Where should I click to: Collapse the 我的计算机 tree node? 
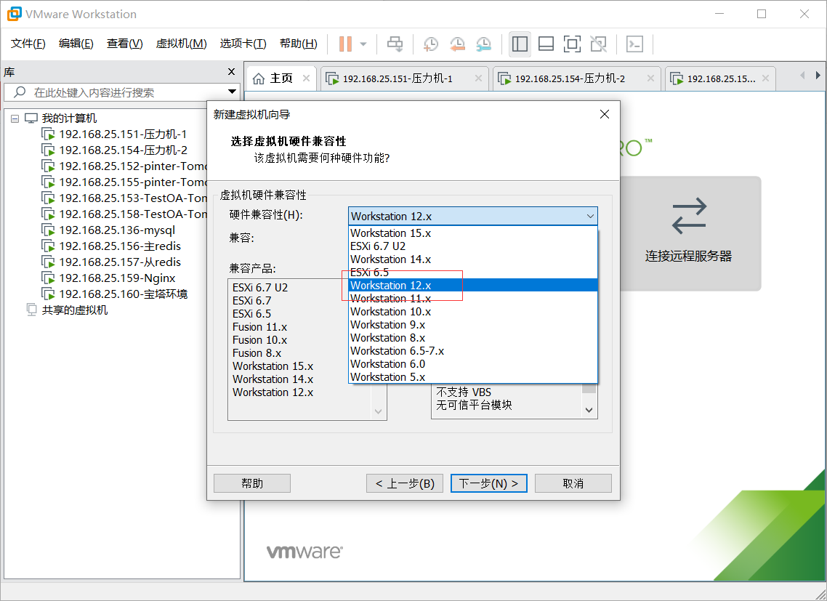[x=15, y=118]
